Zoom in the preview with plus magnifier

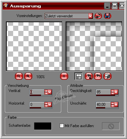28,76
